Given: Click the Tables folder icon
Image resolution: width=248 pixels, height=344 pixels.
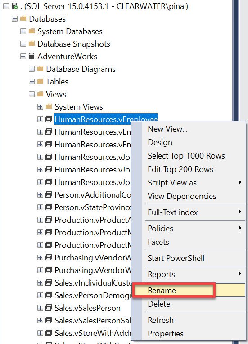Looking at the screenshot, I should pos(40,81).
